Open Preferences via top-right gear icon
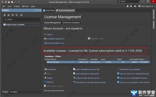The width and height of the screenshot is (156, 97). pos(131,6)
